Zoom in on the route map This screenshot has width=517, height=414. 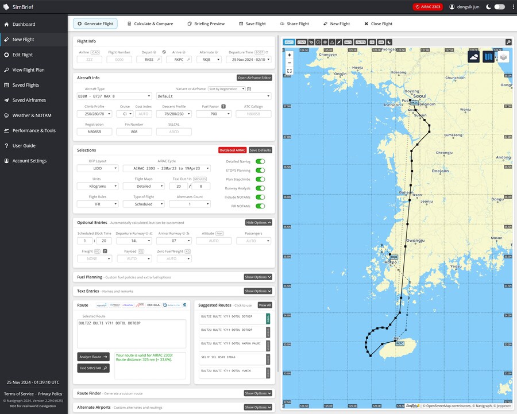(289, 55)
